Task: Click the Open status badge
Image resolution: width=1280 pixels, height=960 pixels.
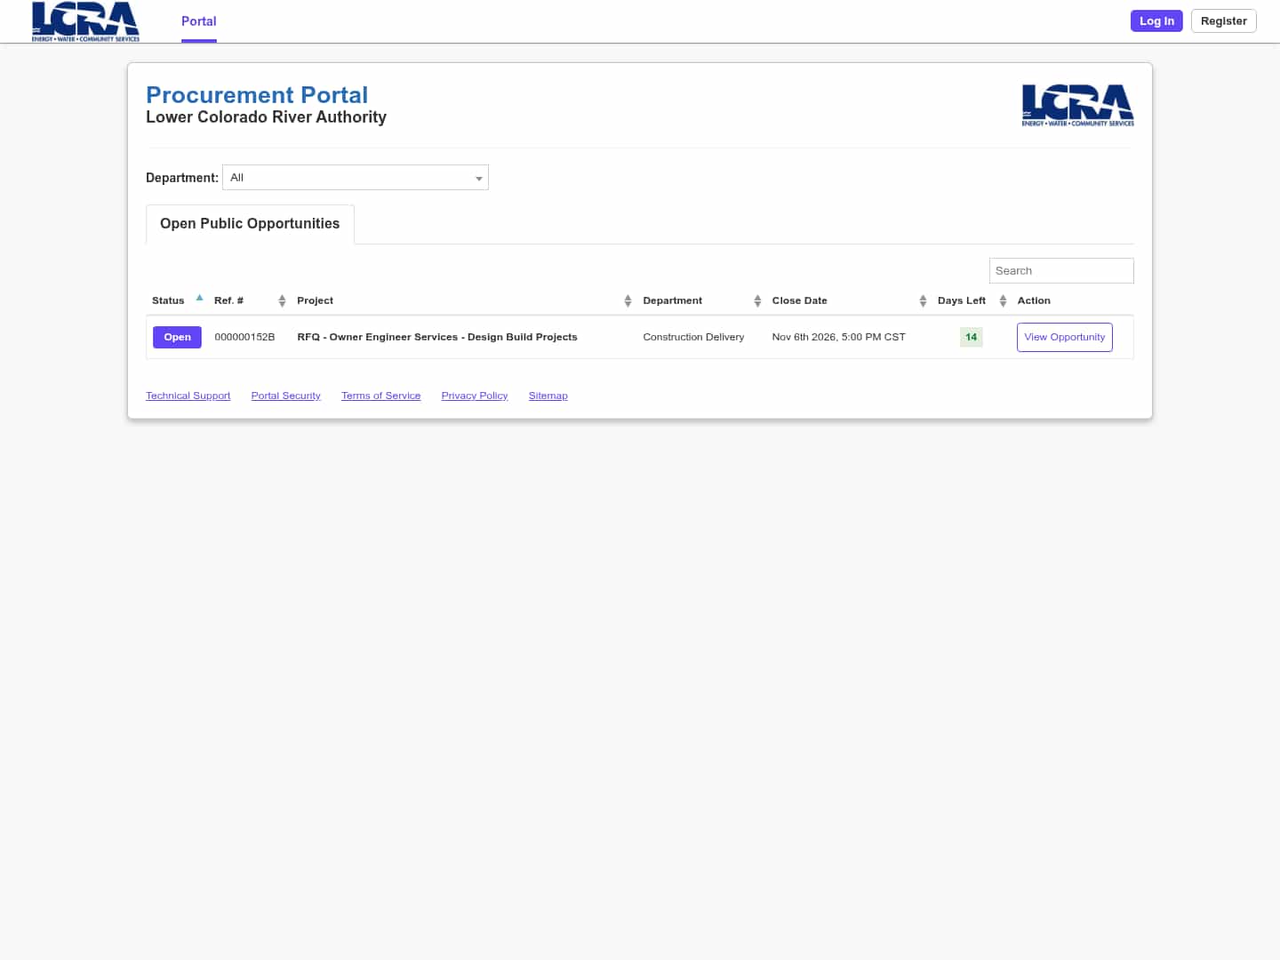Action: (177, 337)
